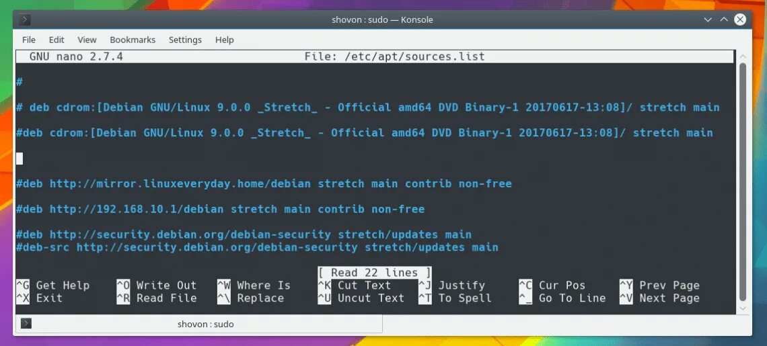Maximize the Konsole window
767x346 pixels.
pos(723,20)
